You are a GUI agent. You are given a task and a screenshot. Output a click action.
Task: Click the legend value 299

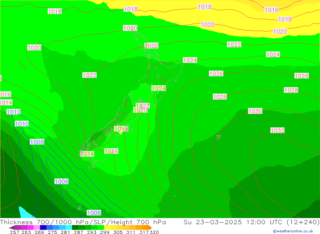click(x=105, y=232)
